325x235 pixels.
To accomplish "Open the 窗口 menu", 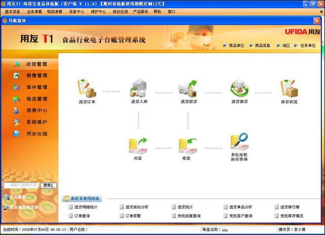I will tap(172, 12).
